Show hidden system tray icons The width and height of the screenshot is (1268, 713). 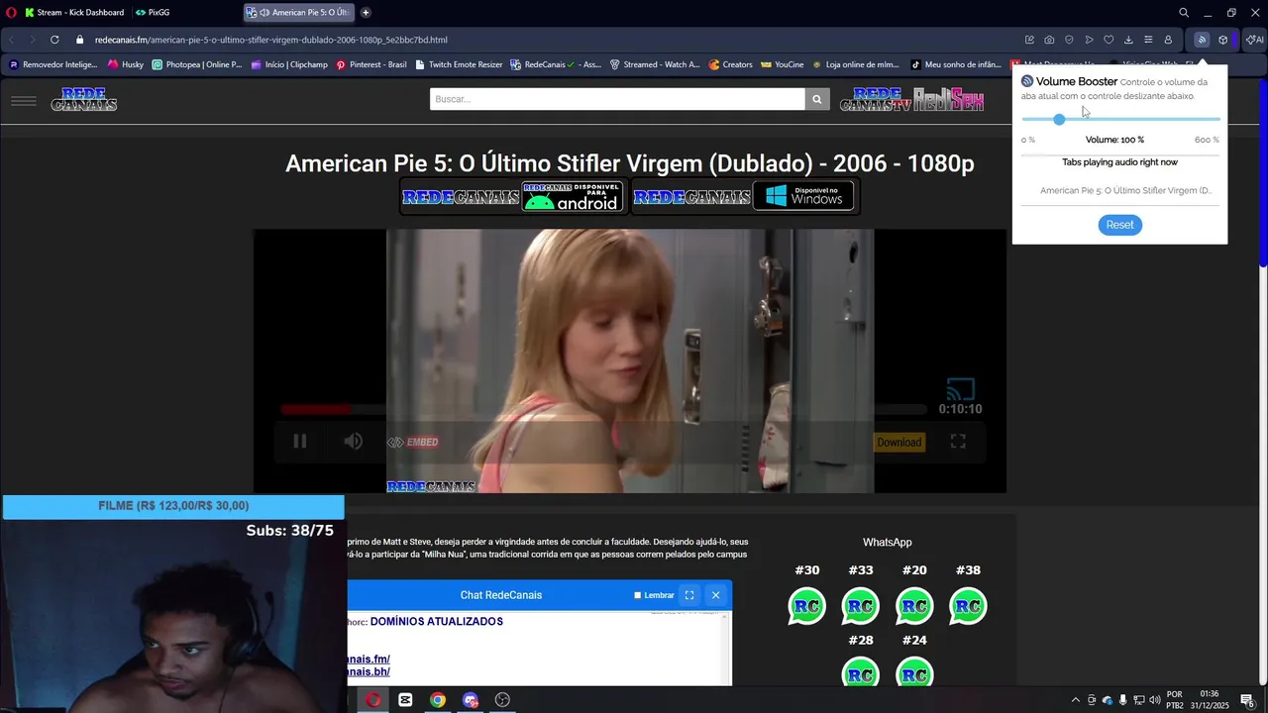1076,700
